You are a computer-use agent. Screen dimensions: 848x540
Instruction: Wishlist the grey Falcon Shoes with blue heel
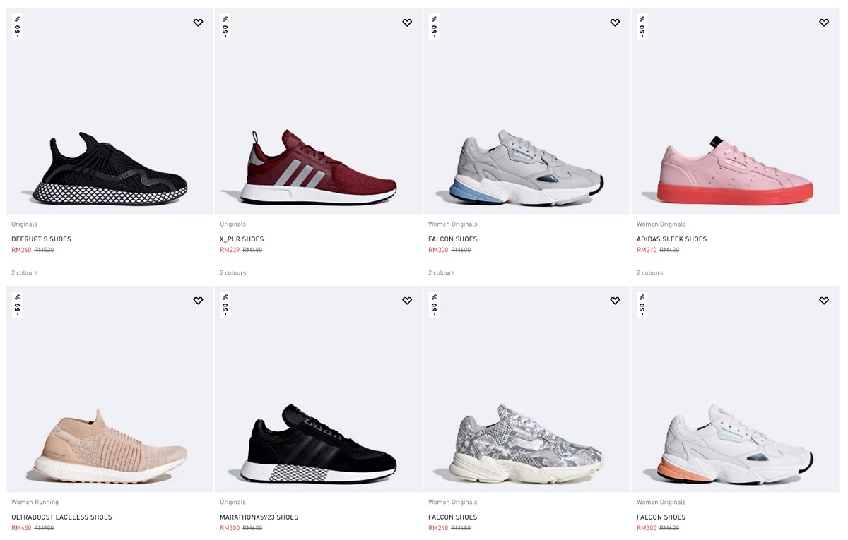coord(615,23)
